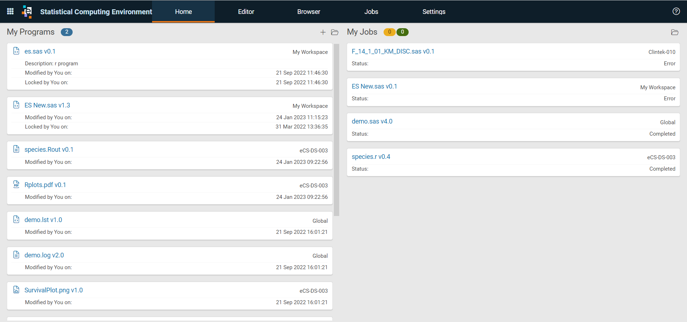Click the Statistical Computing Environment logo
This screenshot has width=687, height=322.
[27, 11]
